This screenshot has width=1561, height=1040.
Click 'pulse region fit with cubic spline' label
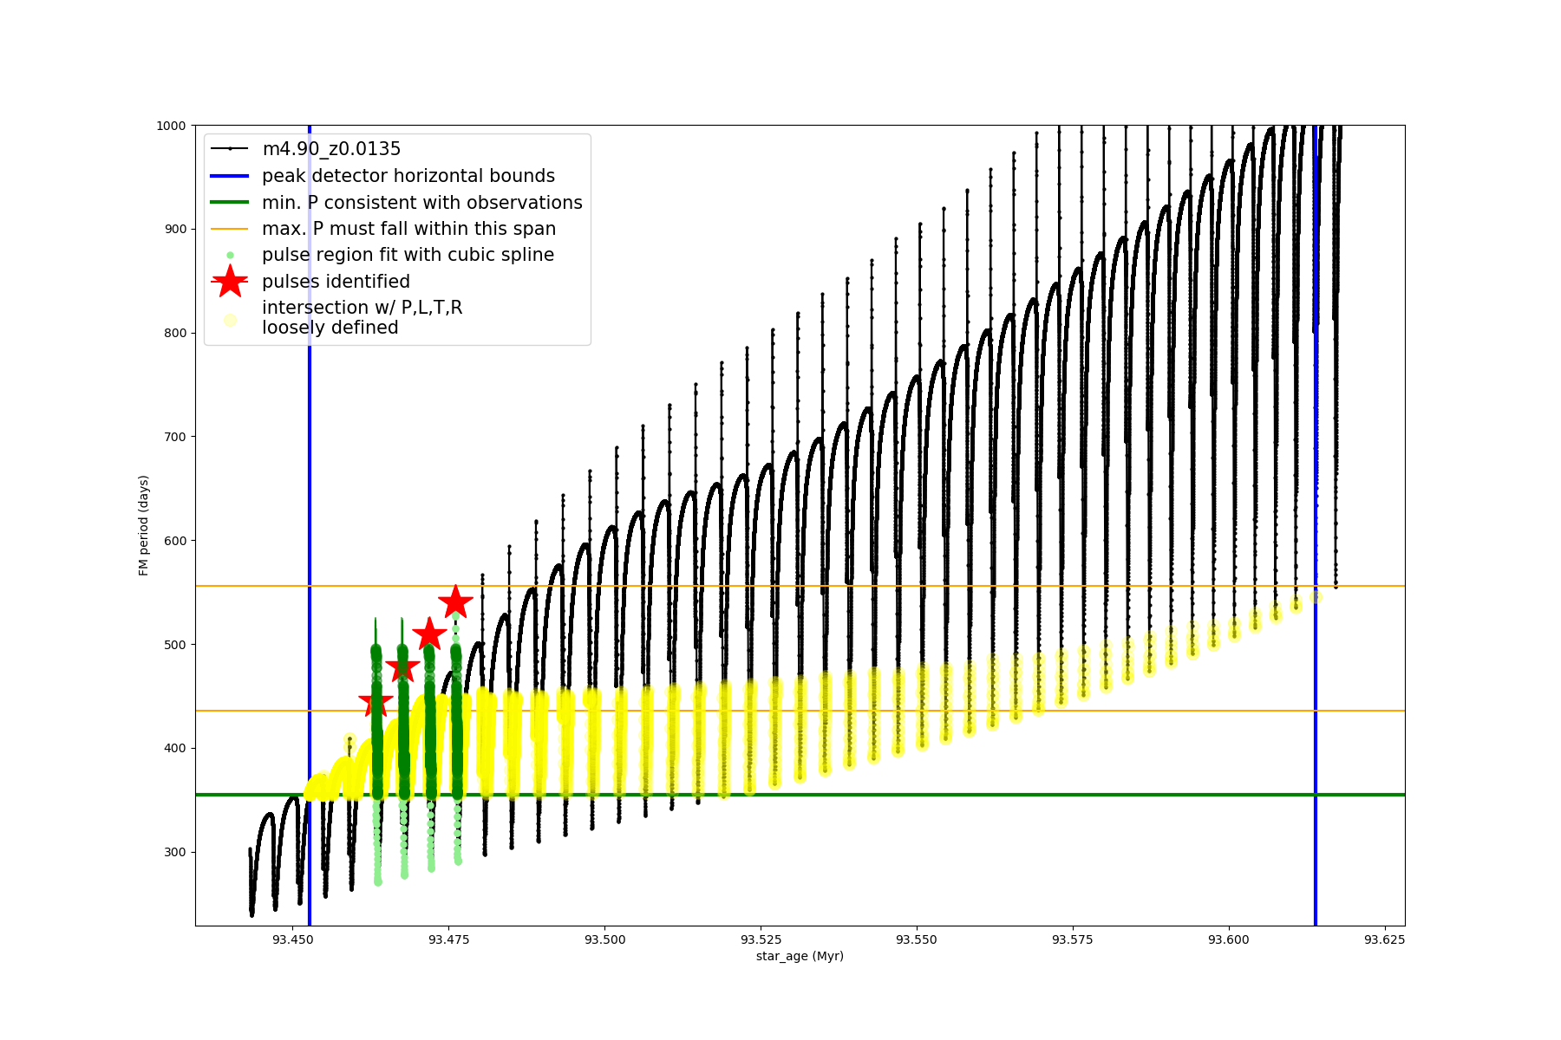(408, 255)
